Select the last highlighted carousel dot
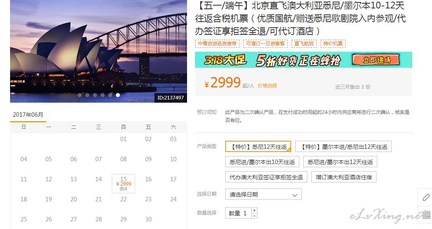This screenshot has width=432, height=229. coord(118,95)
